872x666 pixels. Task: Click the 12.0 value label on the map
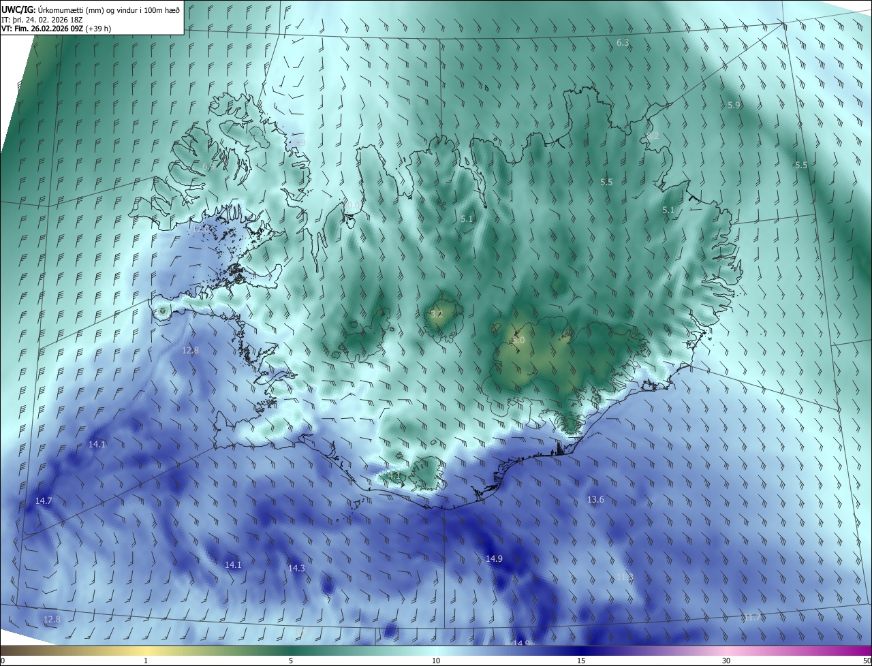pos(202,229)
